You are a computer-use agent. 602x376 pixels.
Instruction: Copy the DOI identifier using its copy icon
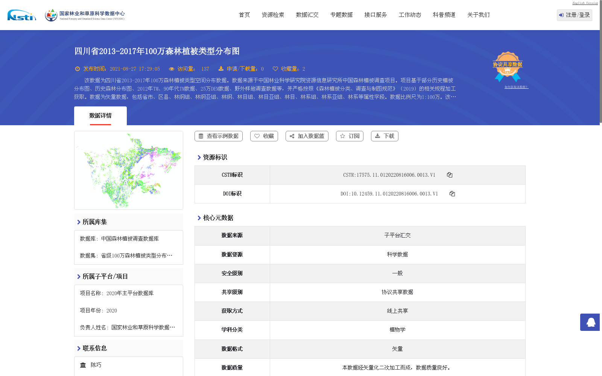tap(452, 194)
